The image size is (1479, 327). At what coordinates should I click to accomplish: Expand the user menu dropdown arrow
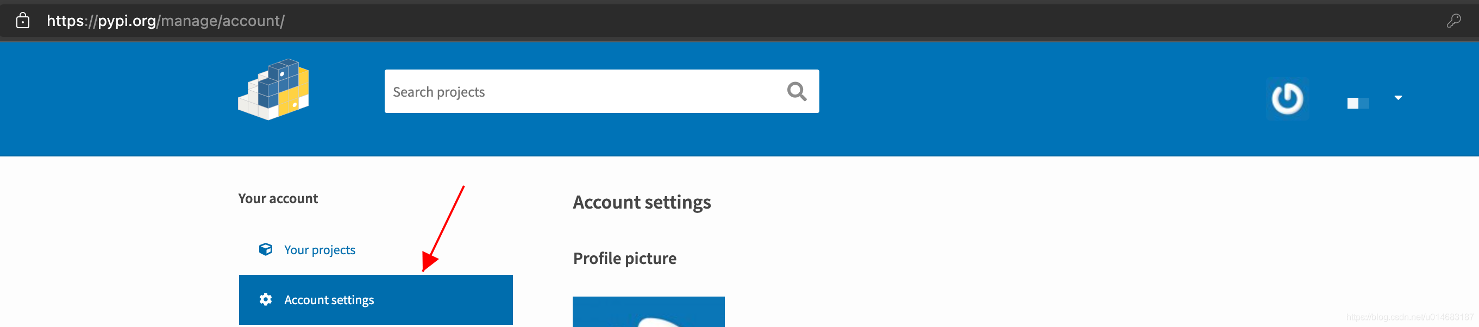[1398, 98]
